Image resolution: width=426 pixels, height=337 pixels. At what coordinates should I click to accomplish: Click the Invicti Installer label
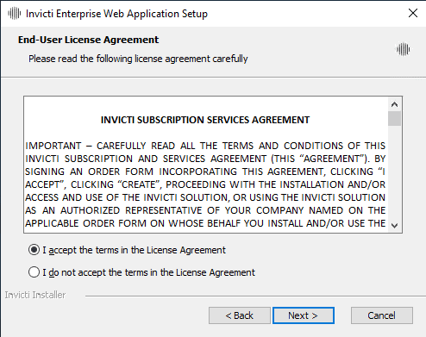35,295
